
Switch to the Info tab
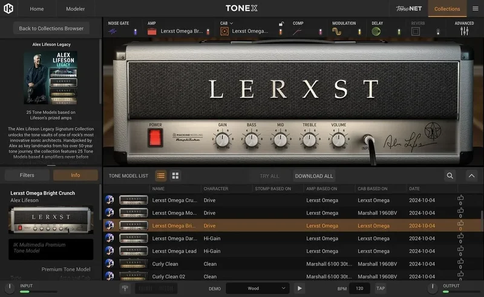pyautogui.click(x=75, y=175)
